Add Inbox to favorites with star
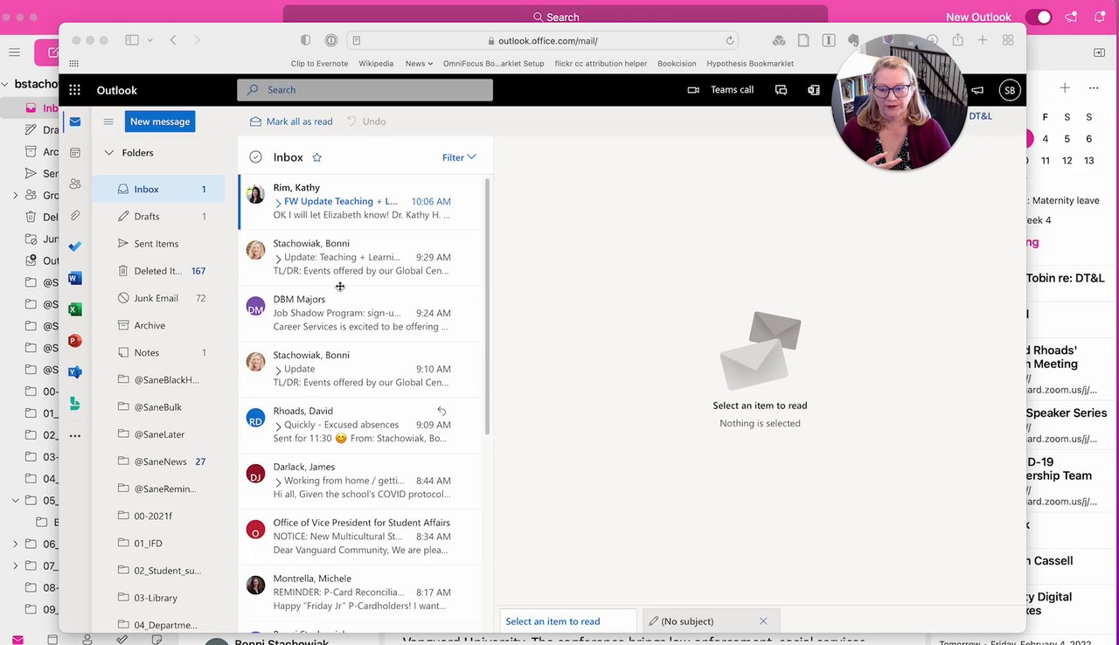1119x645 pixels. click(317, 157)
